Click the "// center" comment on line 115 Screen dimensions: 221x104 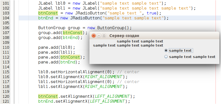point(128,72)
